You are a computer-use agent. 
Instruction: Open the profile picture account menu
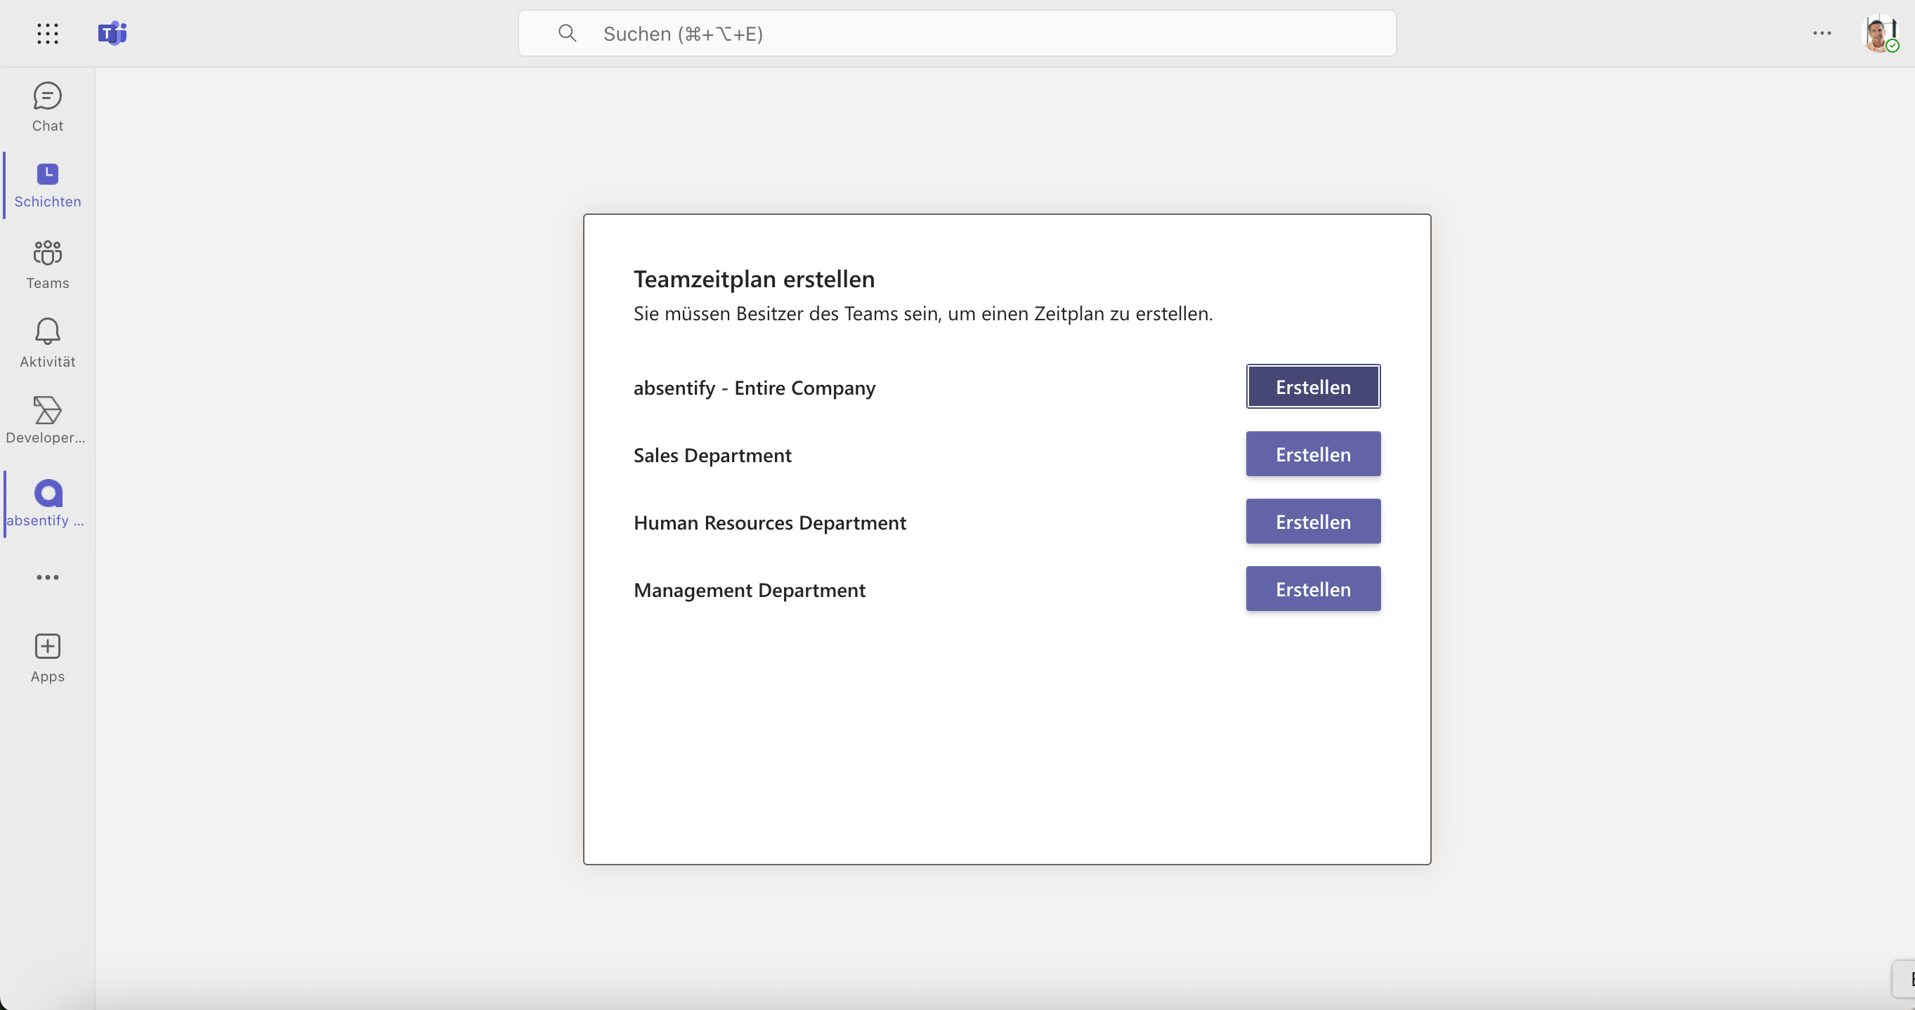click(1878, 33)
